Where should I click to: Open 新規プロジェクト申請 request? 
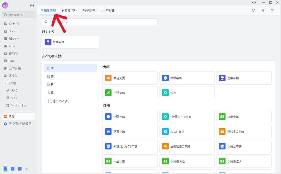coord(130,146)
